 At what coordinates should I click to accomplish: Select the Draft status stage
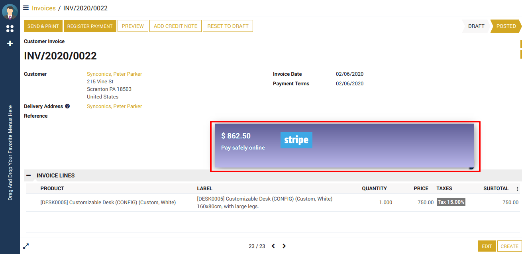(476, 26)
